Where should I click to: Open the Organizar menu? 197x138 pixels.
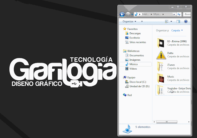point(129,21)
